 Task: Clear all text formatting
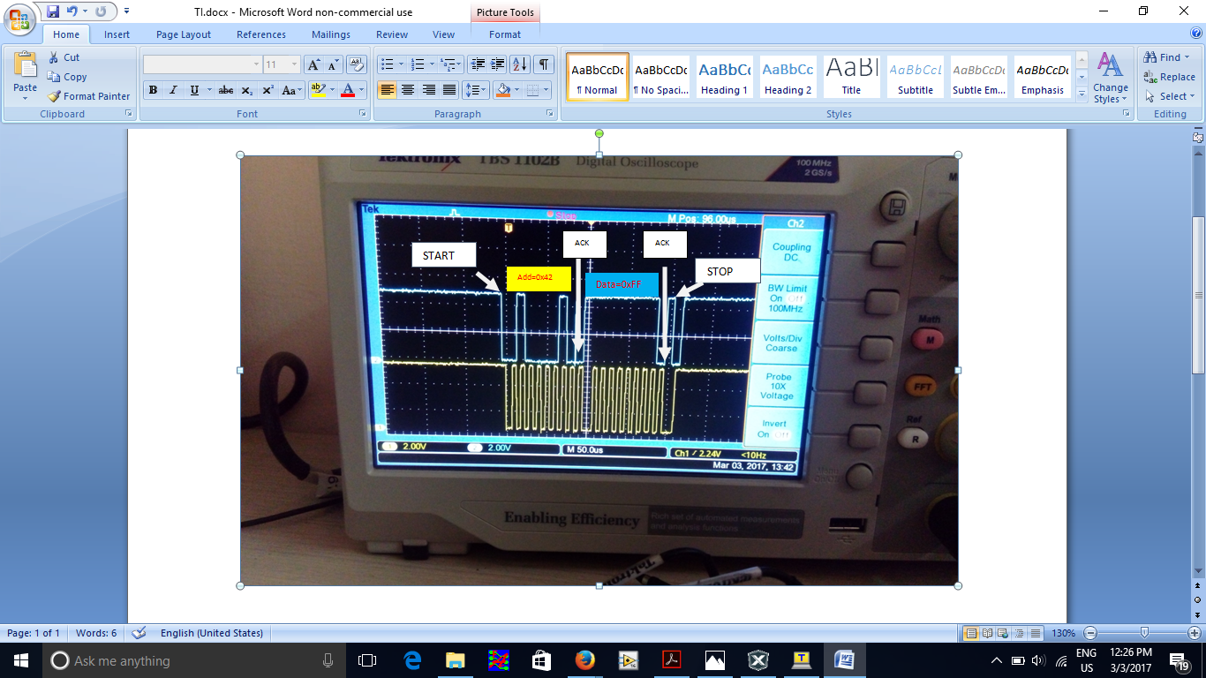click(357, 64)
